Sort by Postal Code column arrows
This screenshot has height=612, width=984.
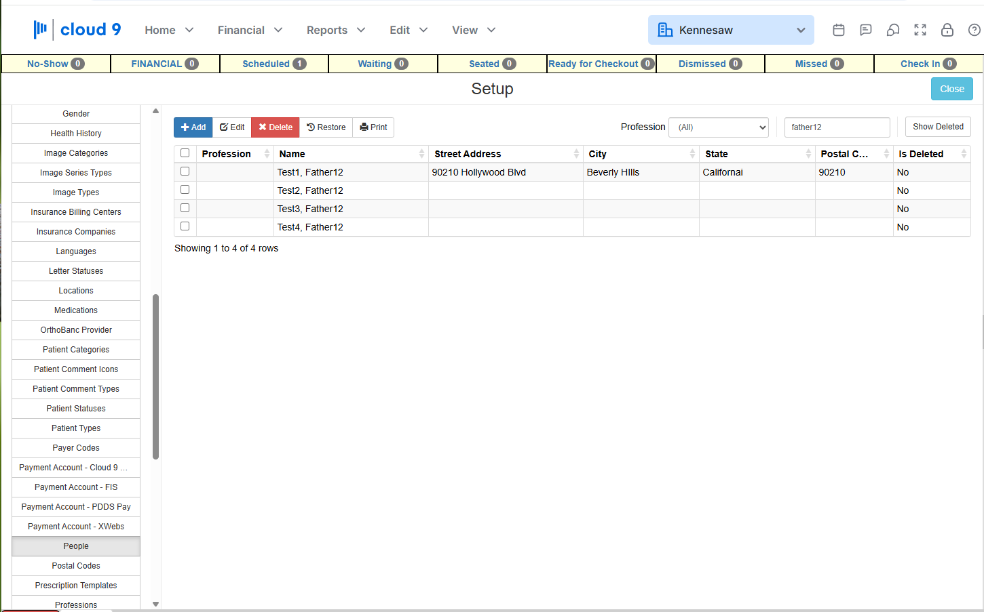(886, 154)
